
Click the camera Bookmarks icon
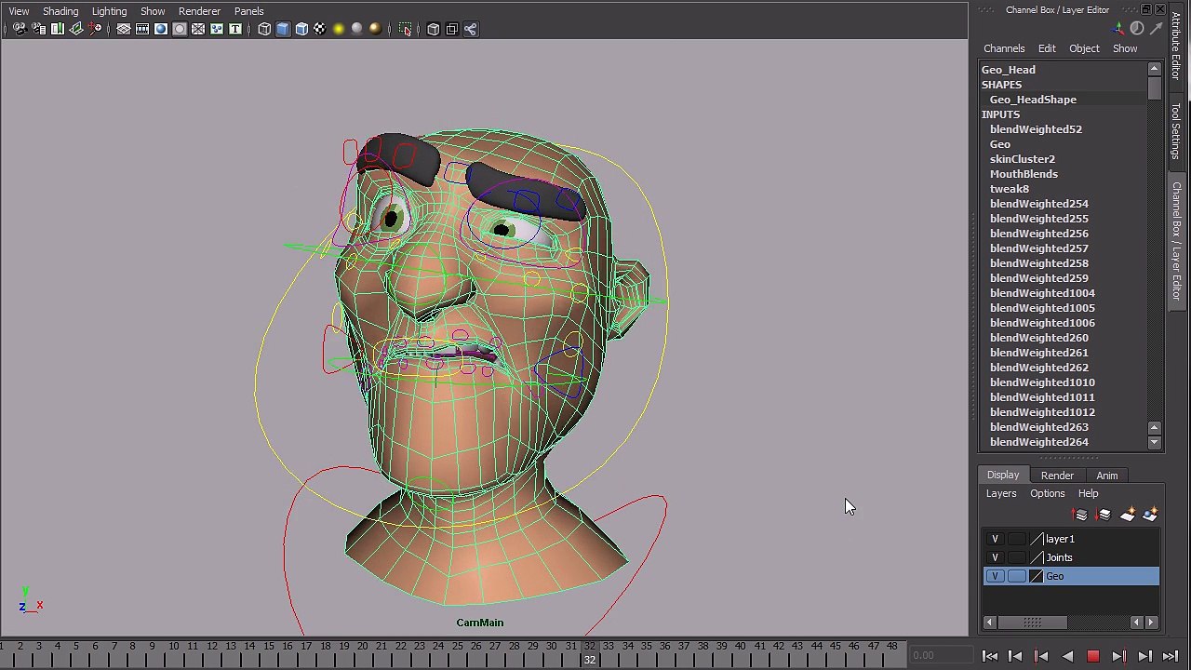tap(58, 29)
